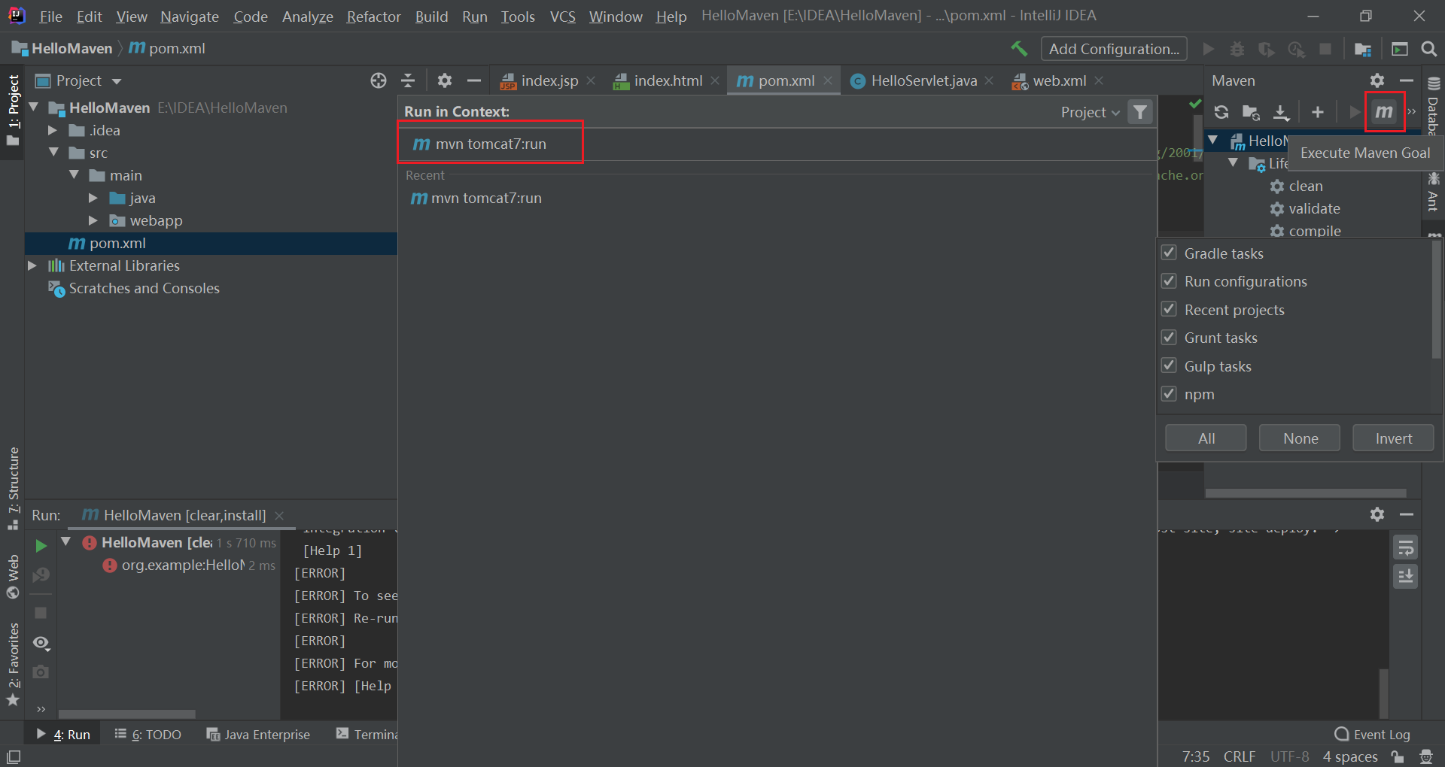Click Download Sources and Documentation icon
This screenshot has height=767, width=1445.
[1282, 111]
